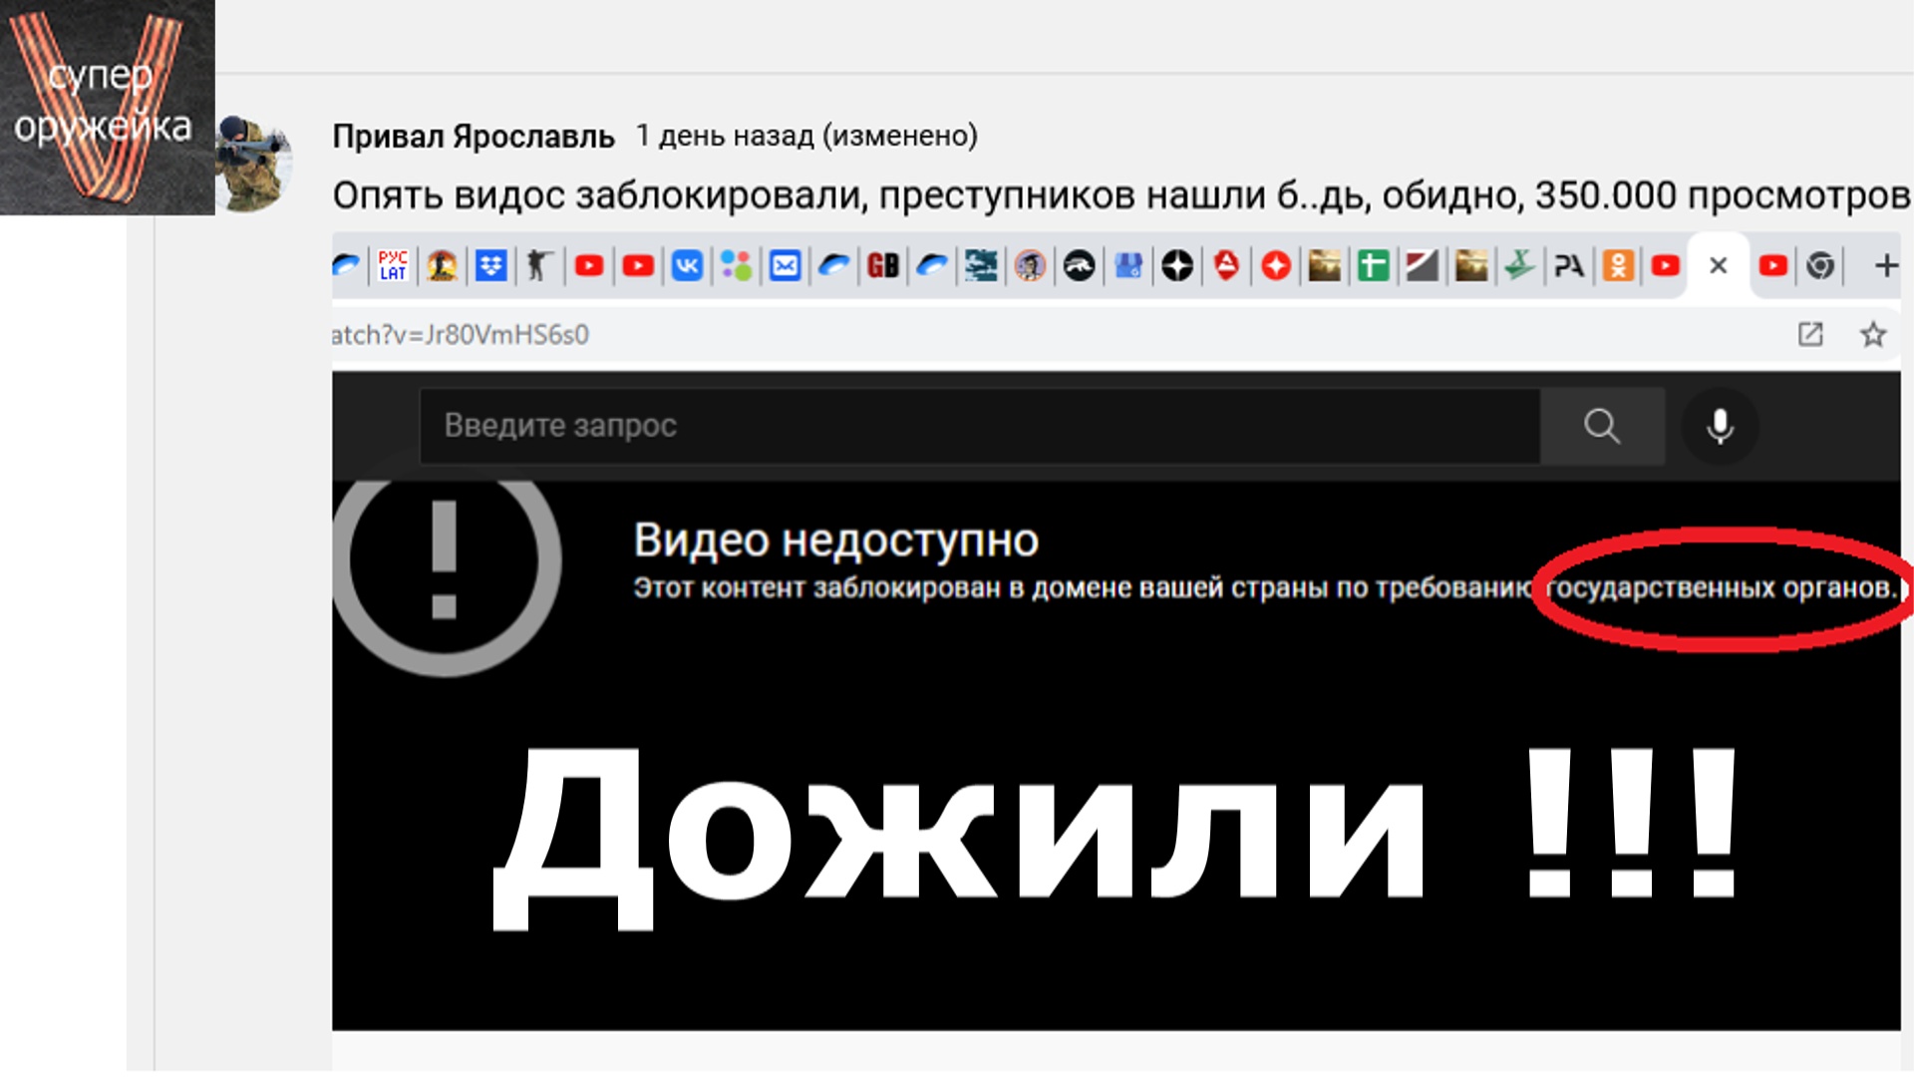Switch to the Odnoklassniki orange tab
Screen dimensions: 1914x1077
[x=1618, y=266]
